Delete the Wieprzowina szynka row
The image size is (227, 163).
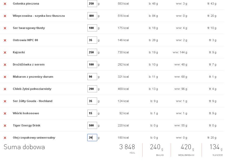5,16
